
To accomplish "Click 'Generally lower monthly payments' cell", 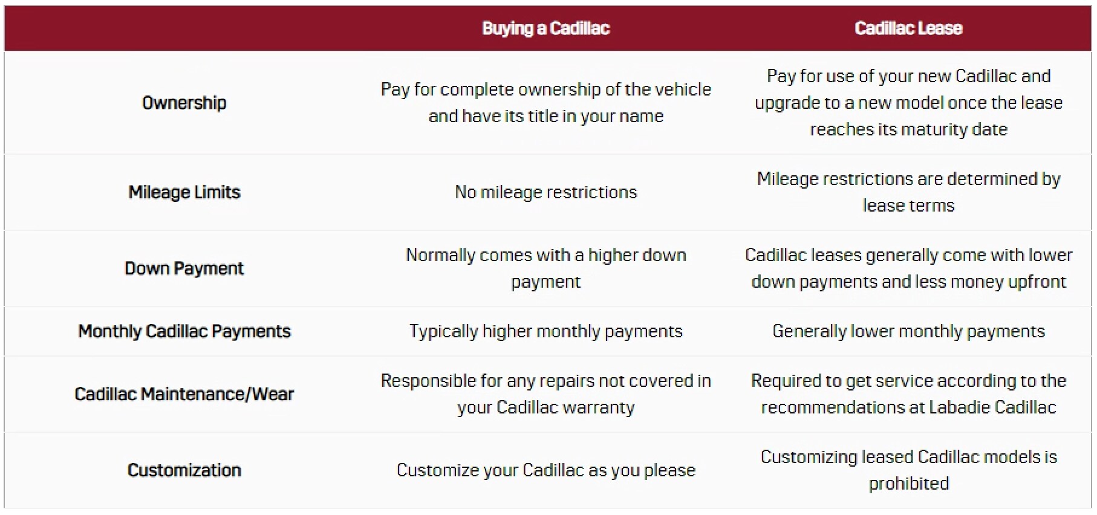I will point(908,331).
